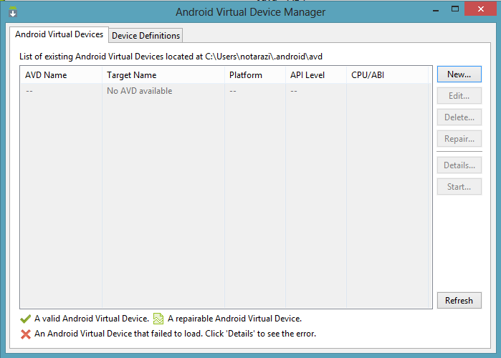This screenshot has height=358, width=501.
Task: Select the Android Virtual Devices tab
Action: 59,34
